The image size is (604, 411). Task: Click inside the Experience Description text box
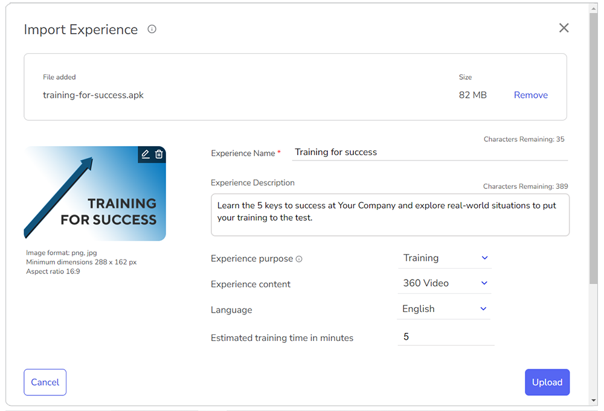390,215
